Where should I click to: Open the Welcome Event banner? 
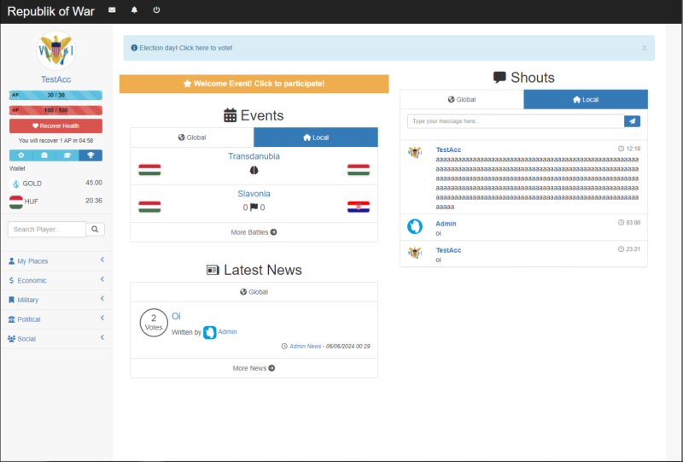[x=254, y=84]
